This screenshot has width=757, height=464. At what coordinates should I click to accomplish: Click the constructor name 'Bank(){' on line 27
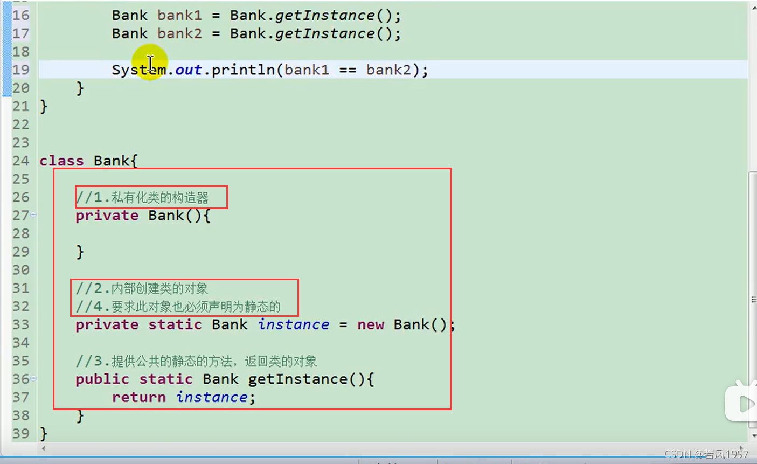tap(179, 216)
